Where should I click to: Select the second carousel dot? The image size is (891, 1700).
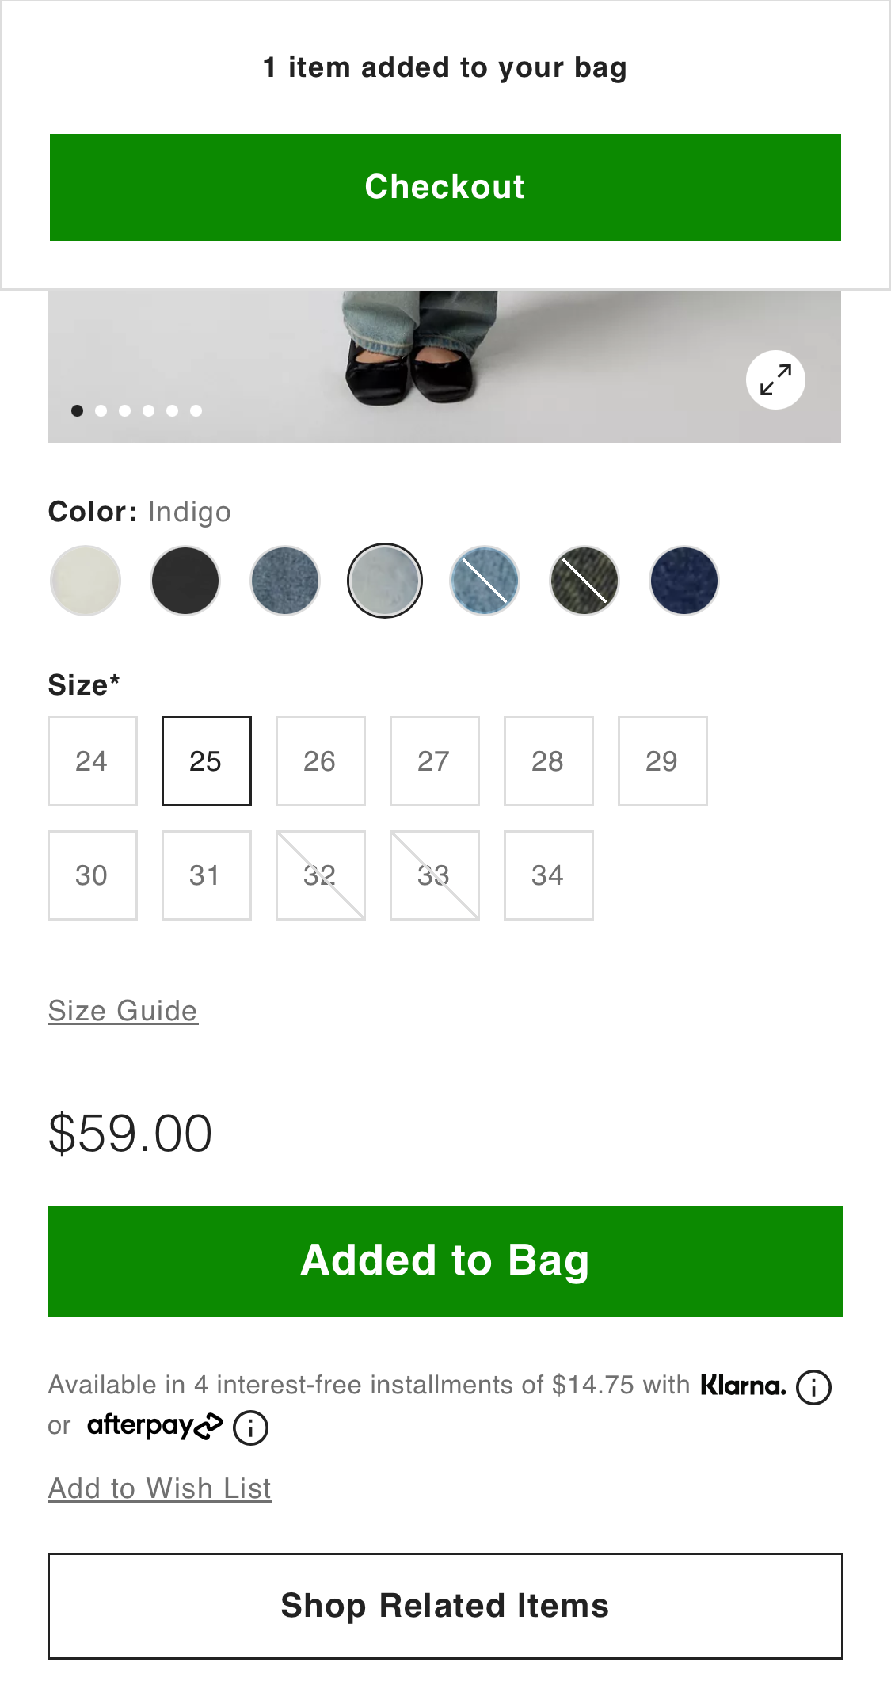pyautogui.click(x=101, y=410)
